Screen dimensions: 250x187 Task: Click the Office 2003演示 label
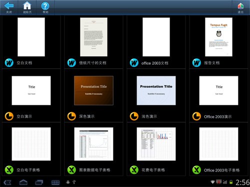point(218,117)
